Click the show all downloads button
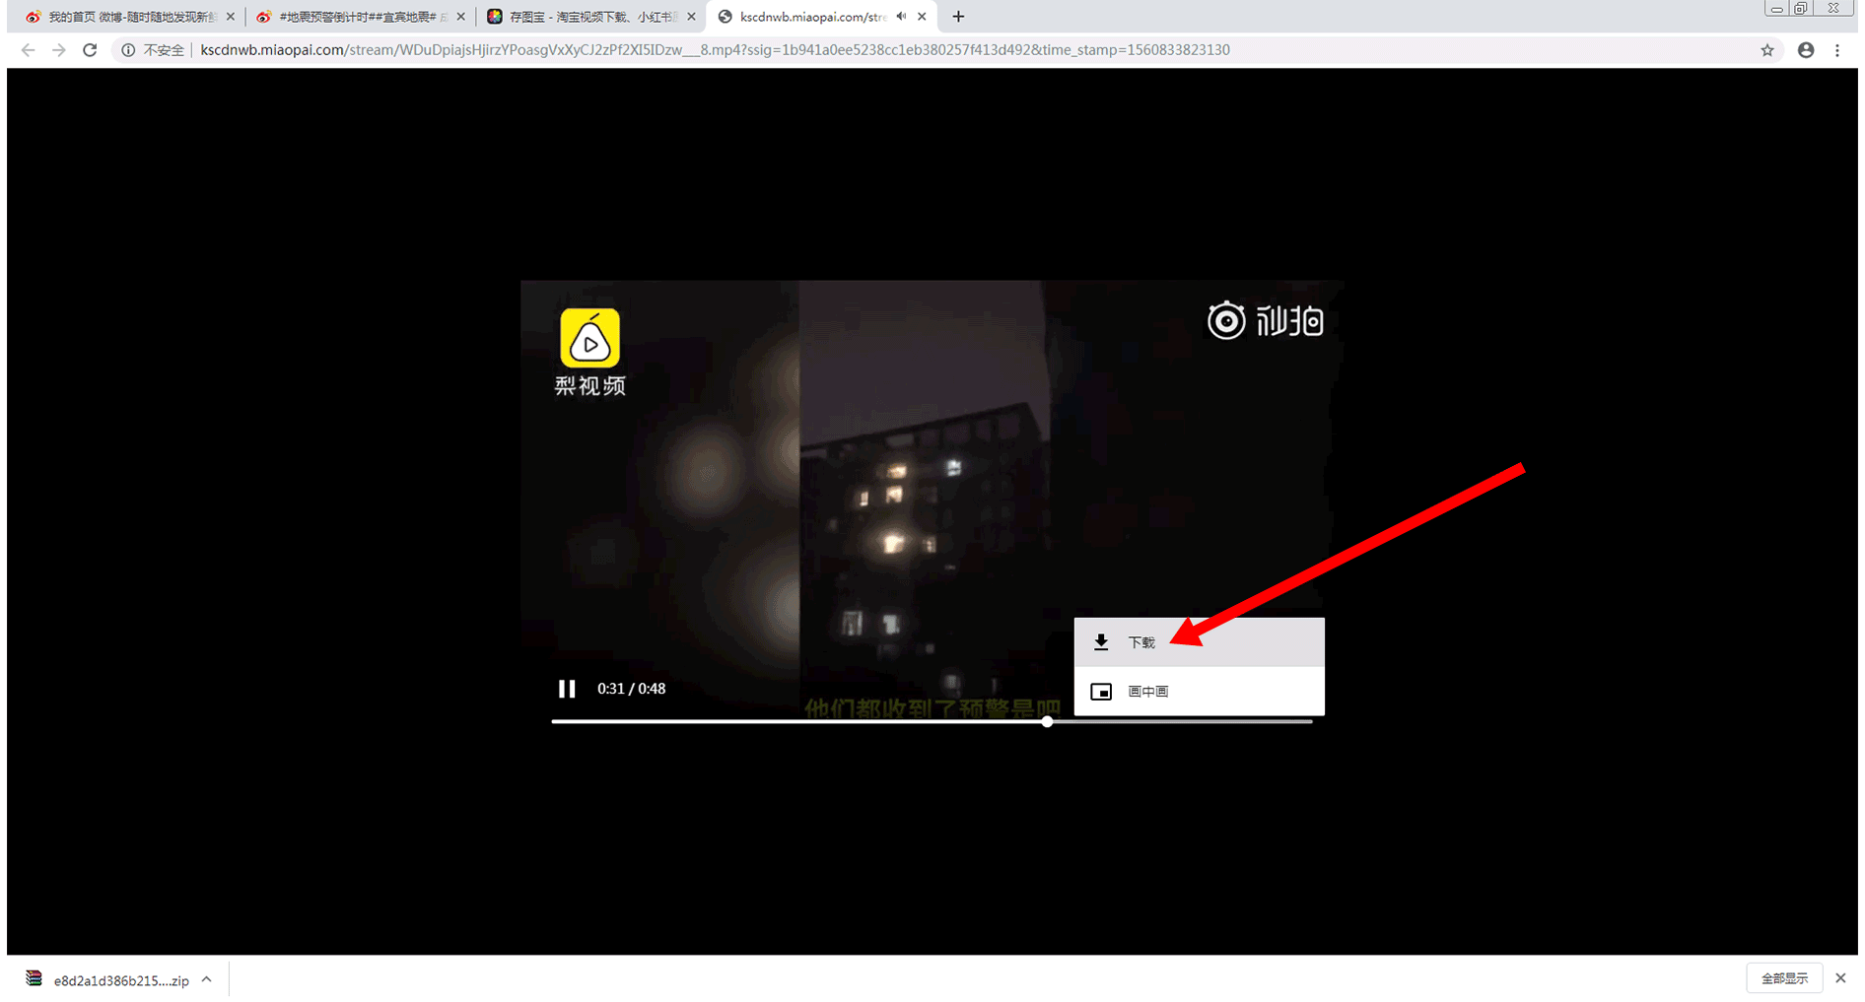 point(1784,978)
